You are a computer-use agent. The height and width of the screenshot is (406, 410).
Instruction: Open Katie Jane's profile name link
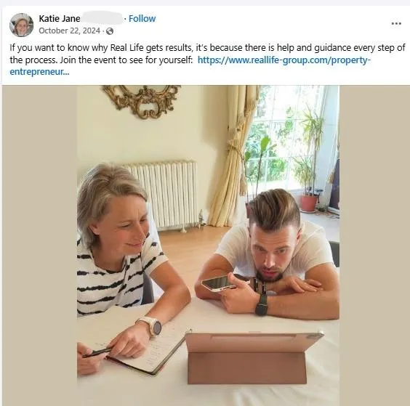[60, 19]
